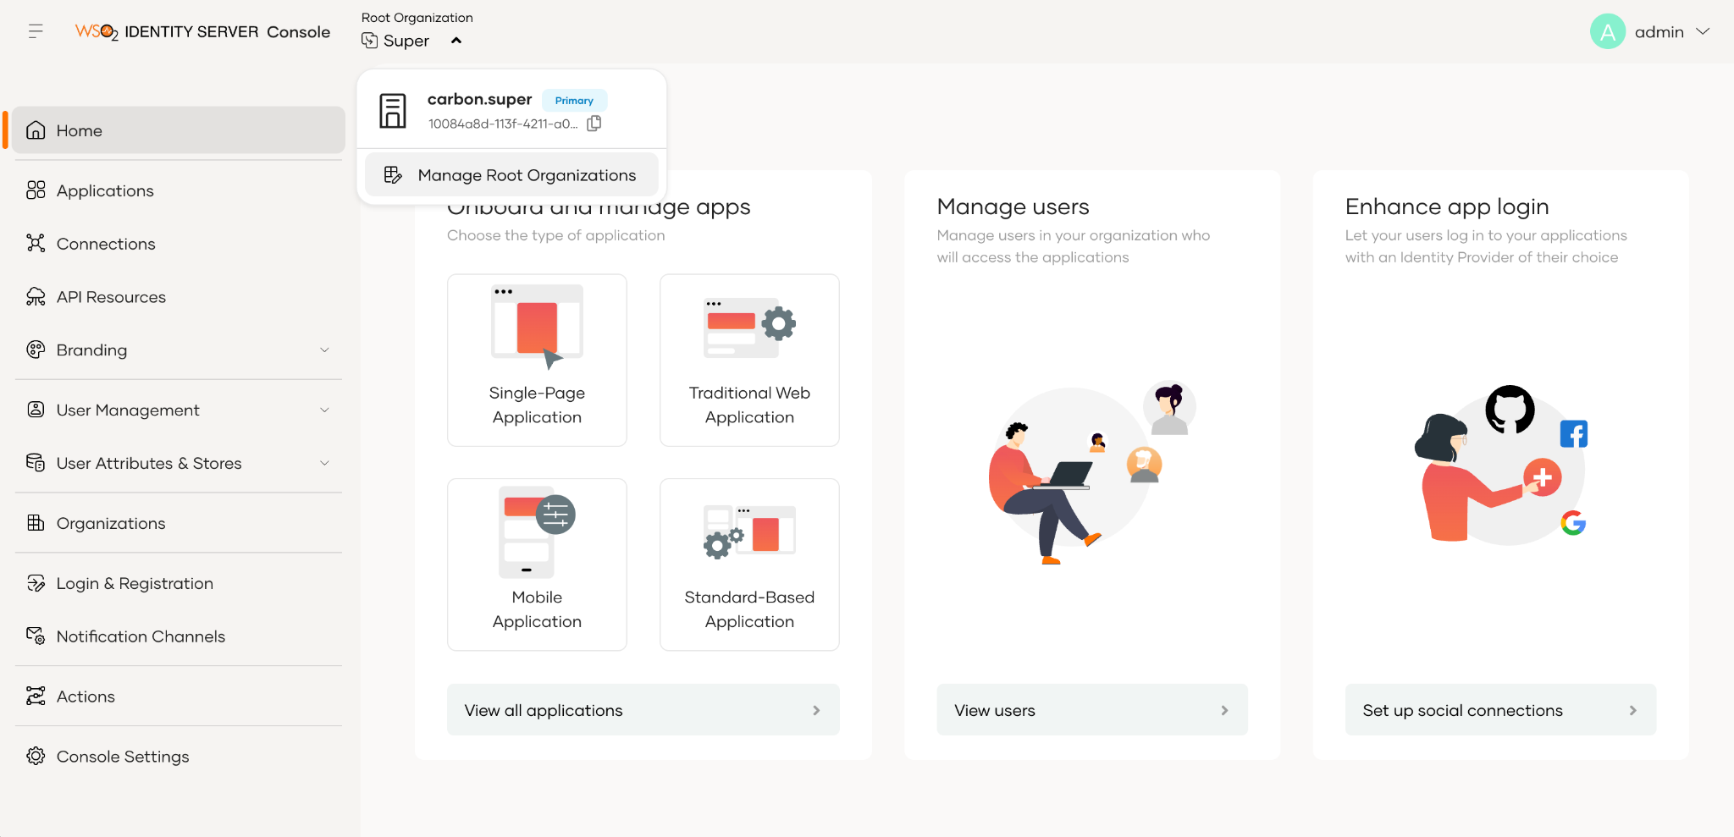Click the arrow on View users

tap(1224, 710)
